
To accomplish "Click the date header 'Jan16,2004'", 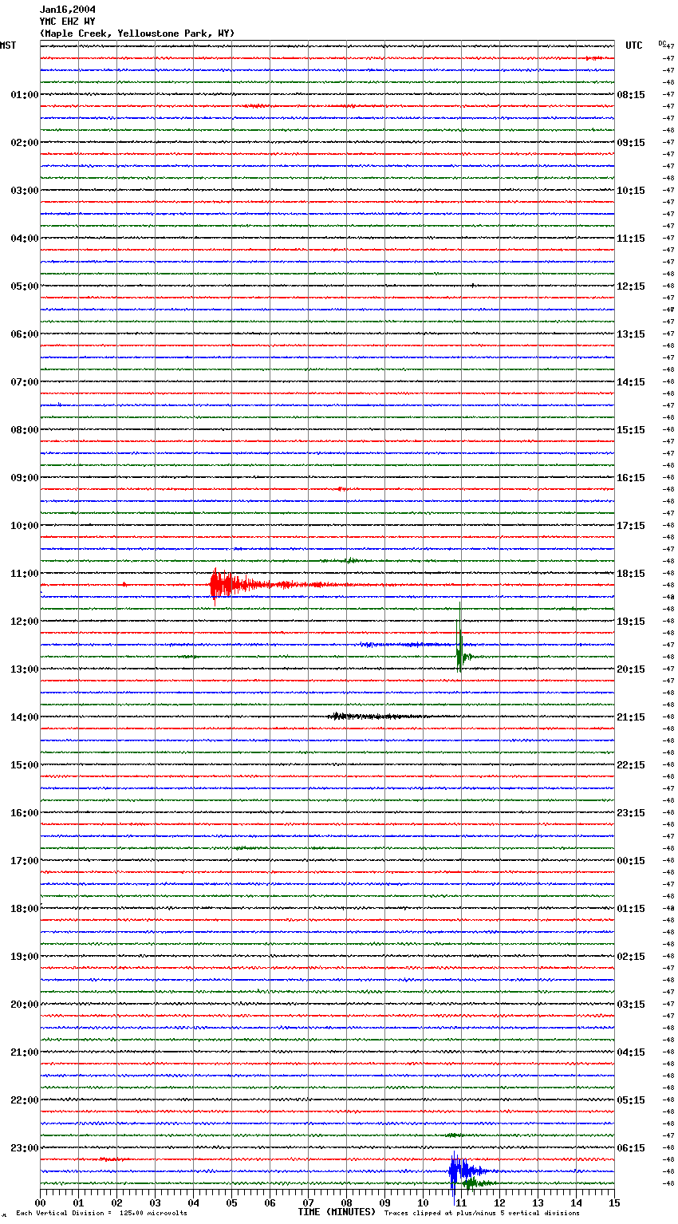I will pyautogui.click(x=68, y=10).
